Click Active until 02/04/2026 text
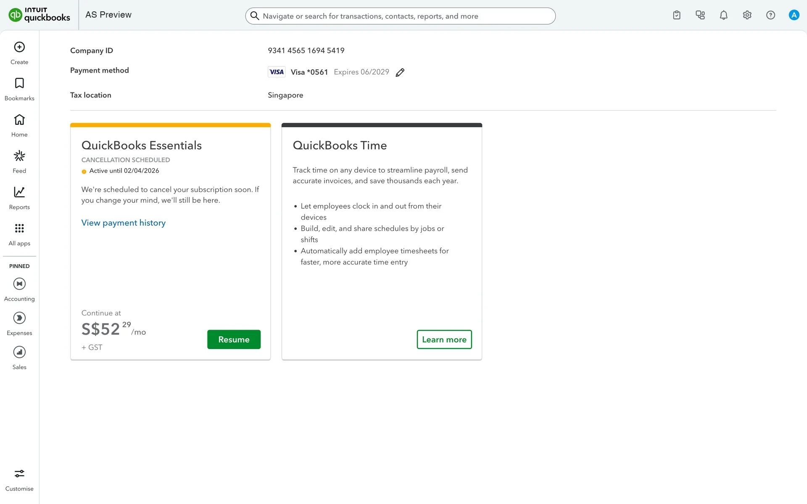The image size is (807, 504). (x=124, y=171)
